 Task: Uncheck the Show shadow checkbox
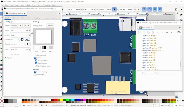[36, 63]
